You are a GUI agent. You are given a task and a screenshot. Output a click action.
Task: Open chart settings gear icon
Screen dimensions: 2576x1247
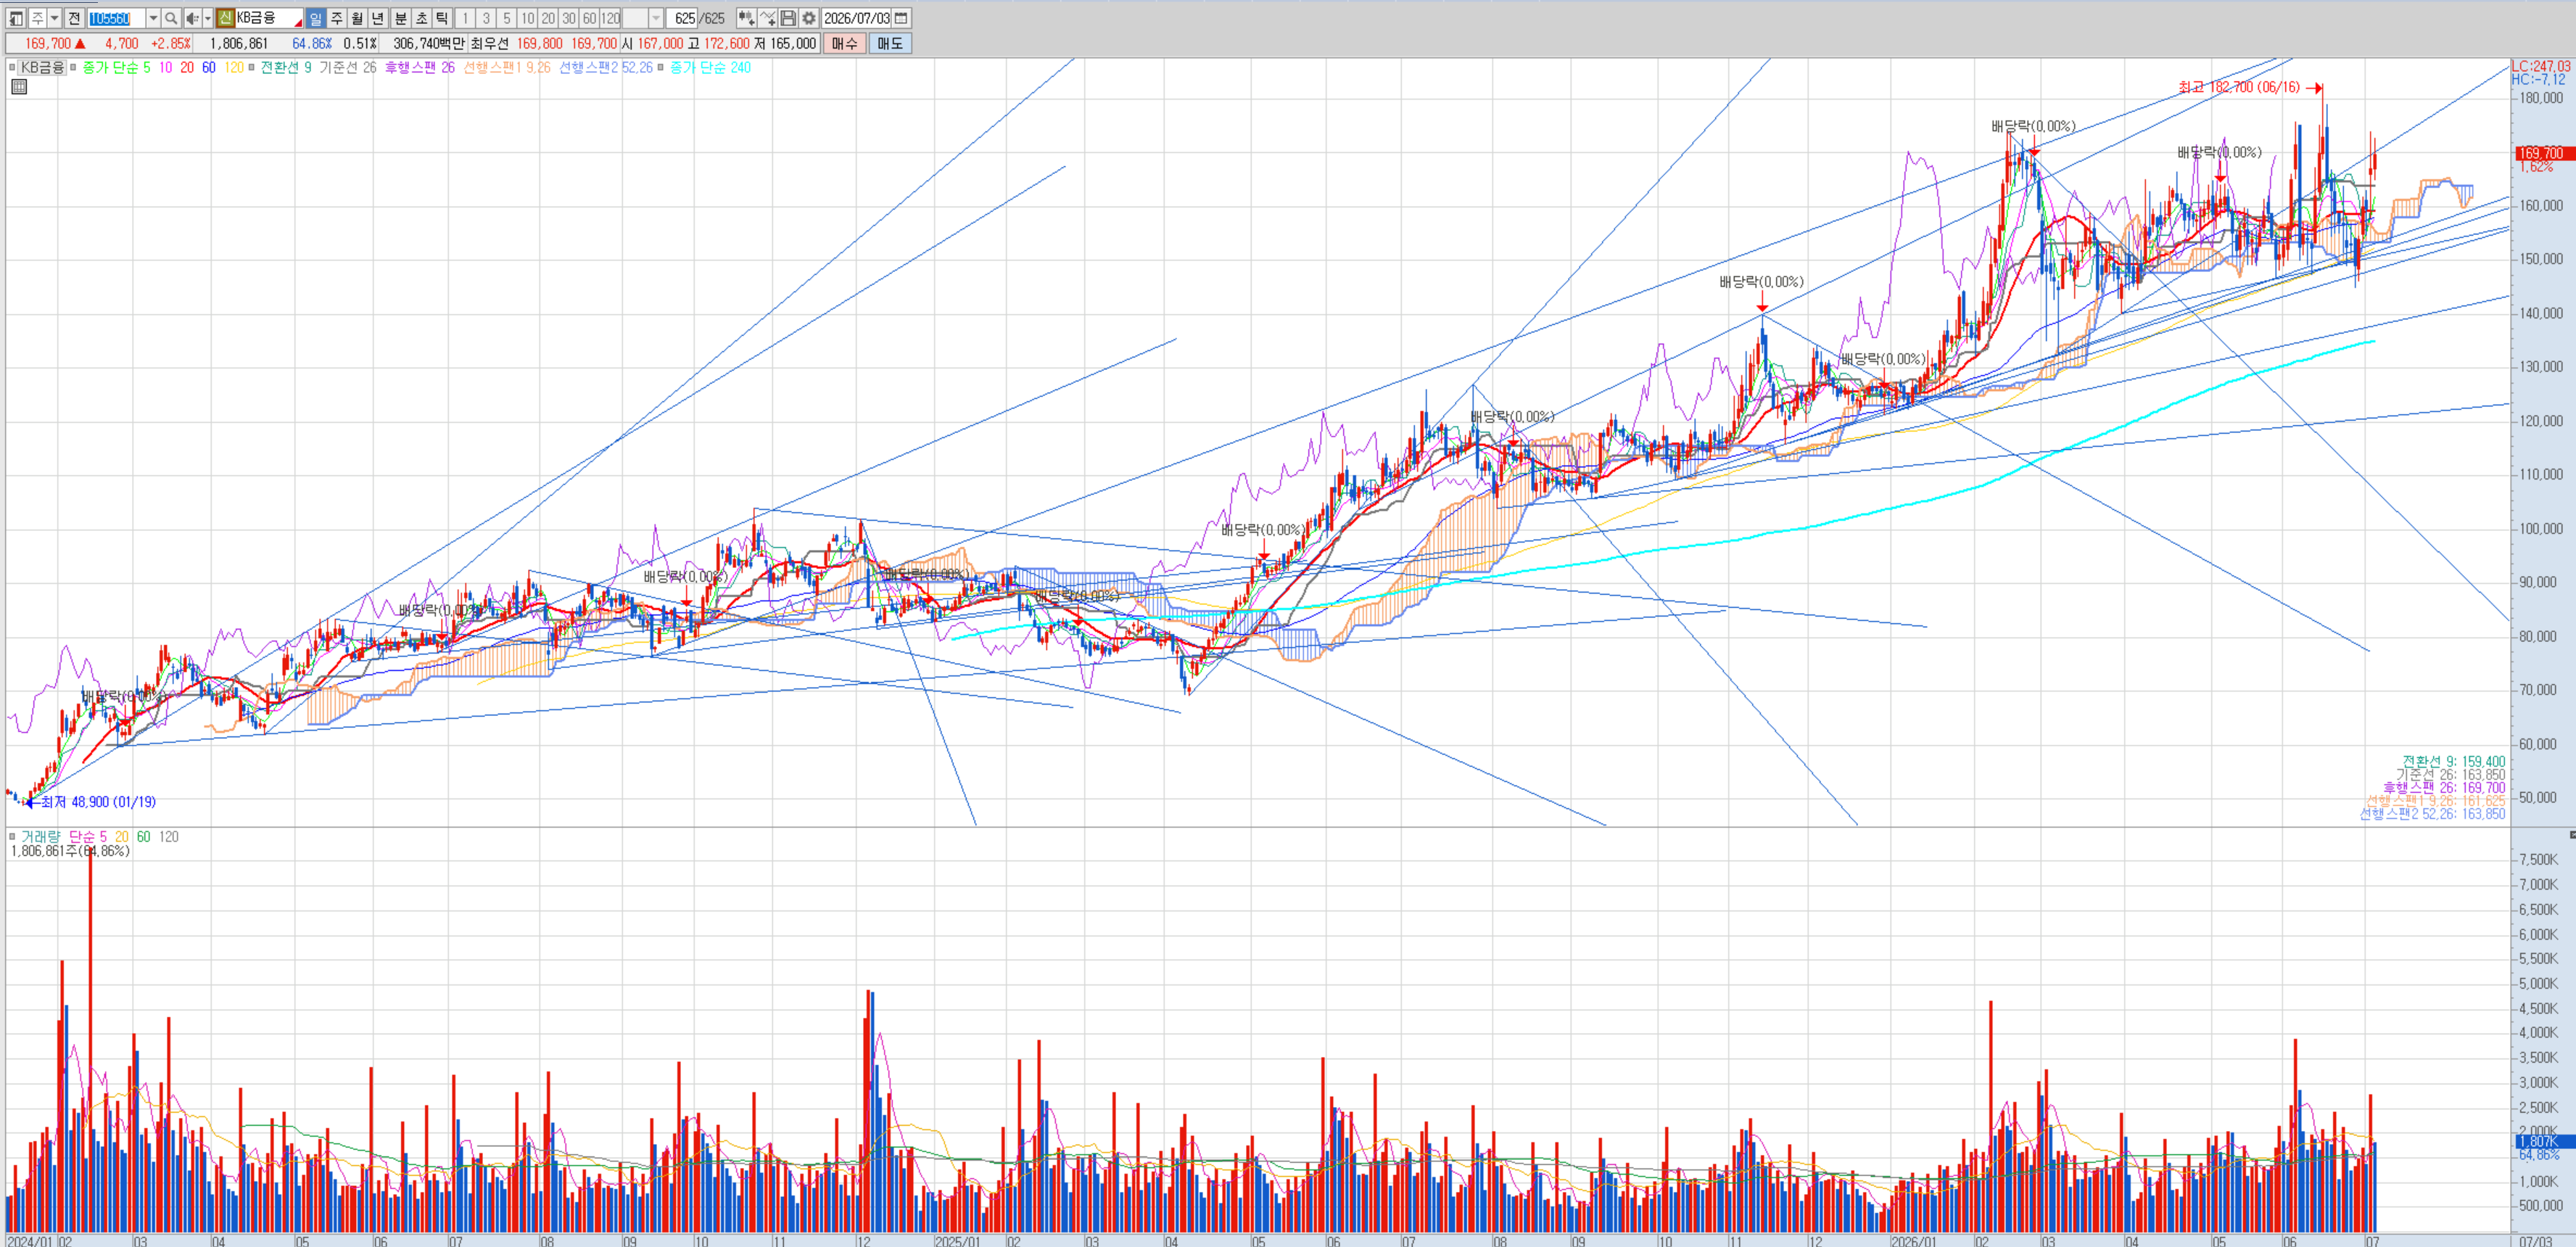[x=809, y=18]
